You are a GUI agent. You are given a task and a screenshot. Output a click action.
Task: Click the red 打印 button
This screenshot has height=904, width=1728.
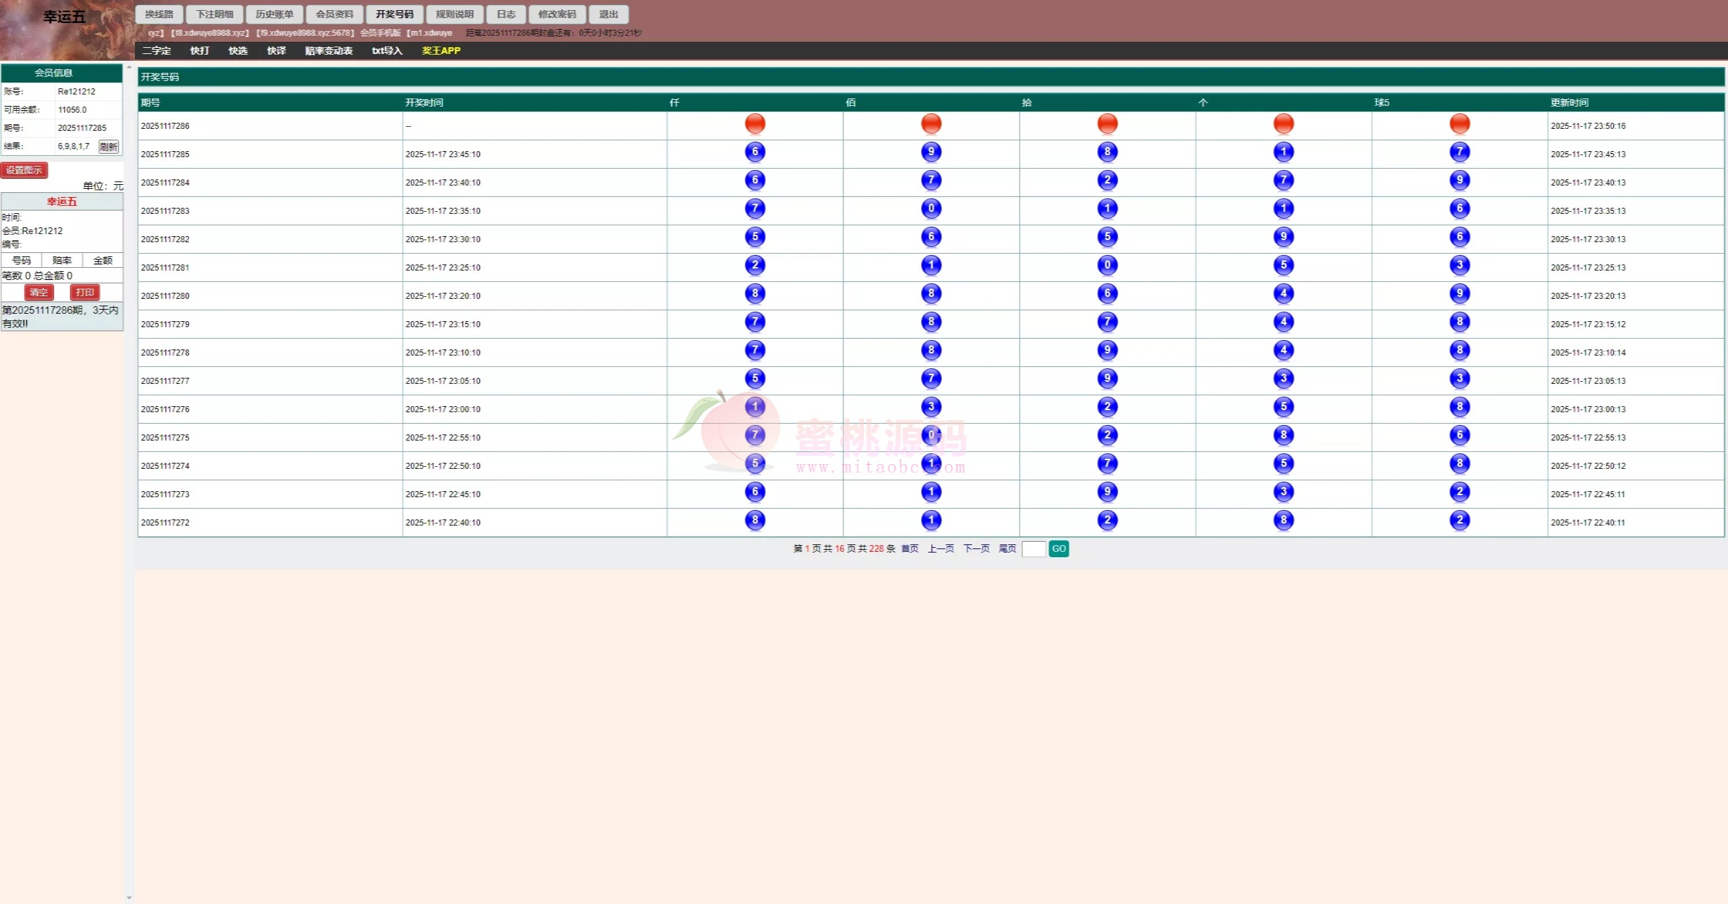pos(84,292)
